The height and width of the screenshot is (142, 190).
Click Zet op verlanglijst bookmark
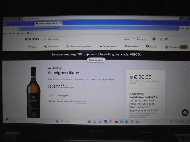point(58,95)
